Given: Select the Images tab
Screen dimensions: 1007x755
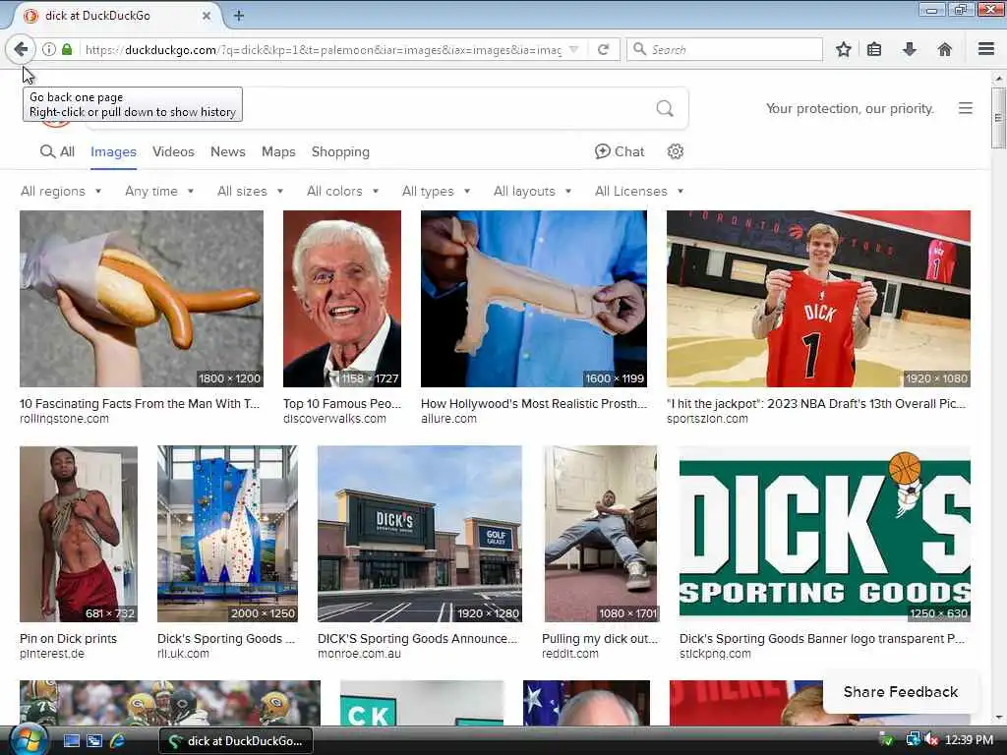Looking at the screenshot, I should (x=113, y=151).
